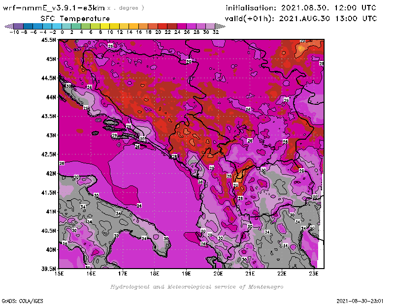Viewport: 394px width, 304px height.
Task: Click the timestamp '2021-08-30-23:01'
Action: (360, 301)
